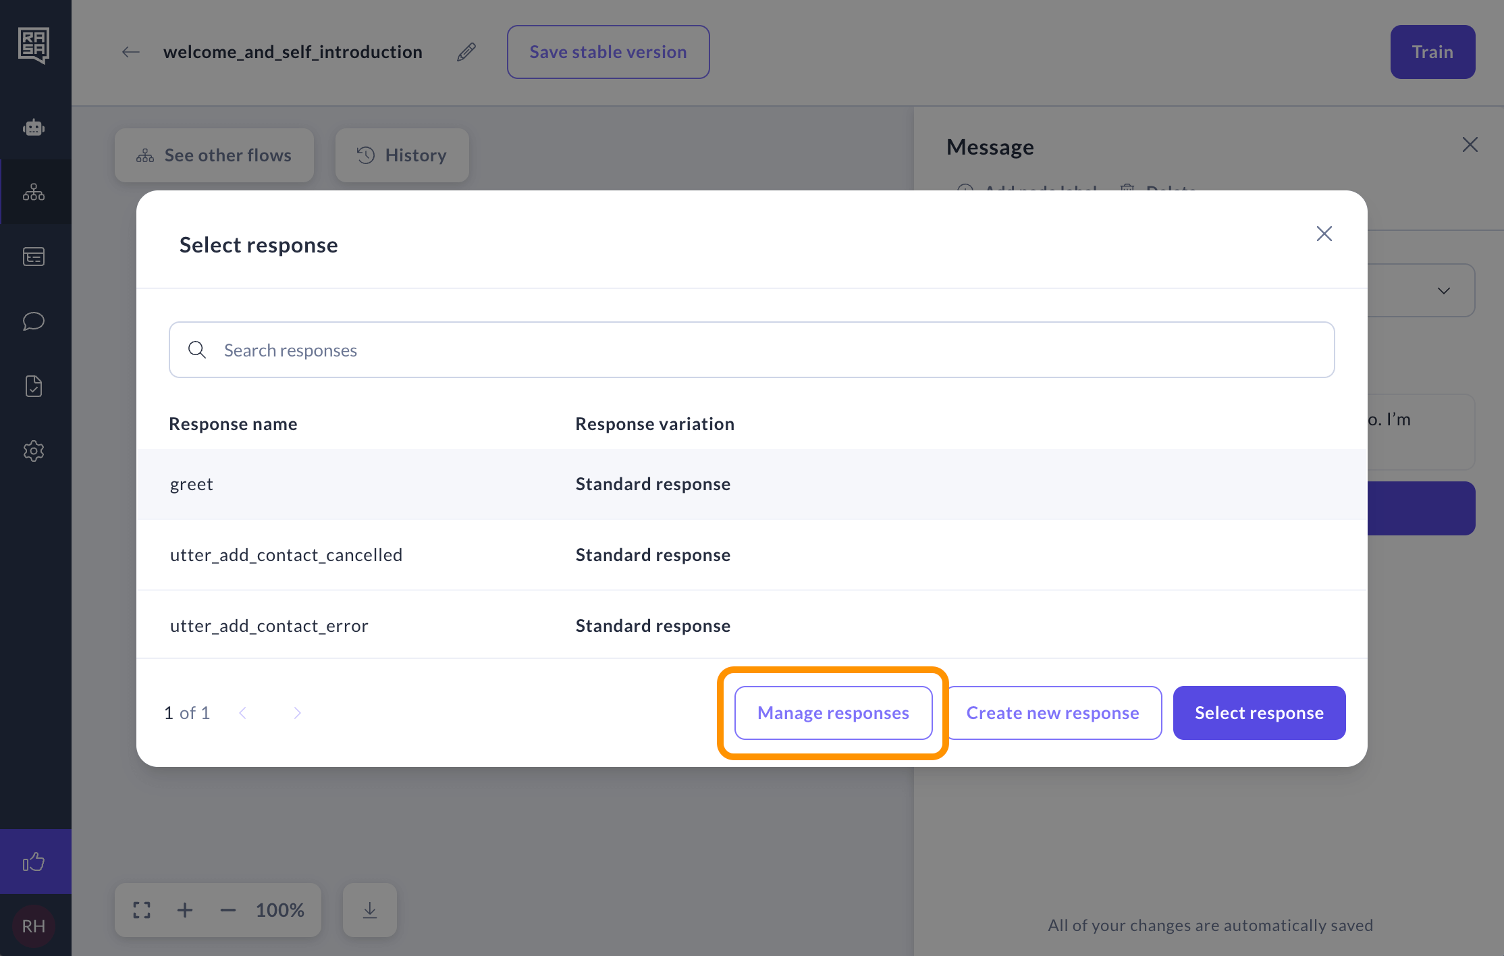Open the RH user avatar
This screenshot has width=1504, height=956.
34,926
